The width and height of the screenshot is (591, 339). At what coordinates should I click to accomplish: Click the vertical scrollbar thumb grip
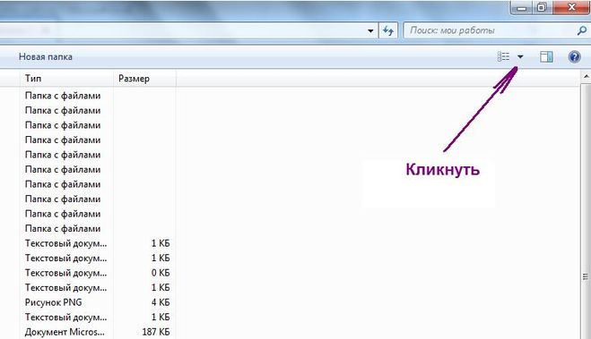[586, 276]
